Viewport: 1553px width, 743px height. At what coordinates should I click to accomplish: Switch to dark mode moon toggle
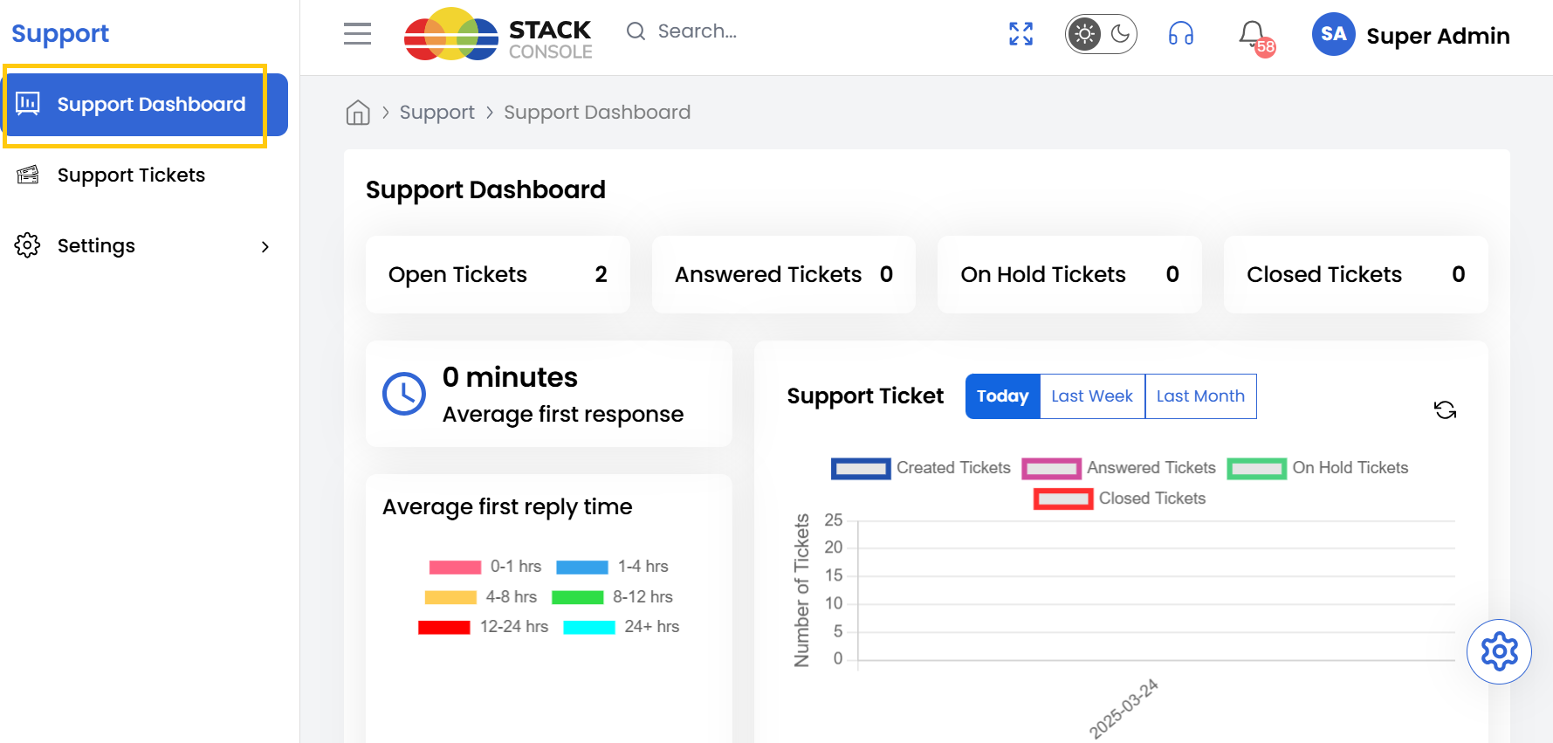(x=1120, y=34)
